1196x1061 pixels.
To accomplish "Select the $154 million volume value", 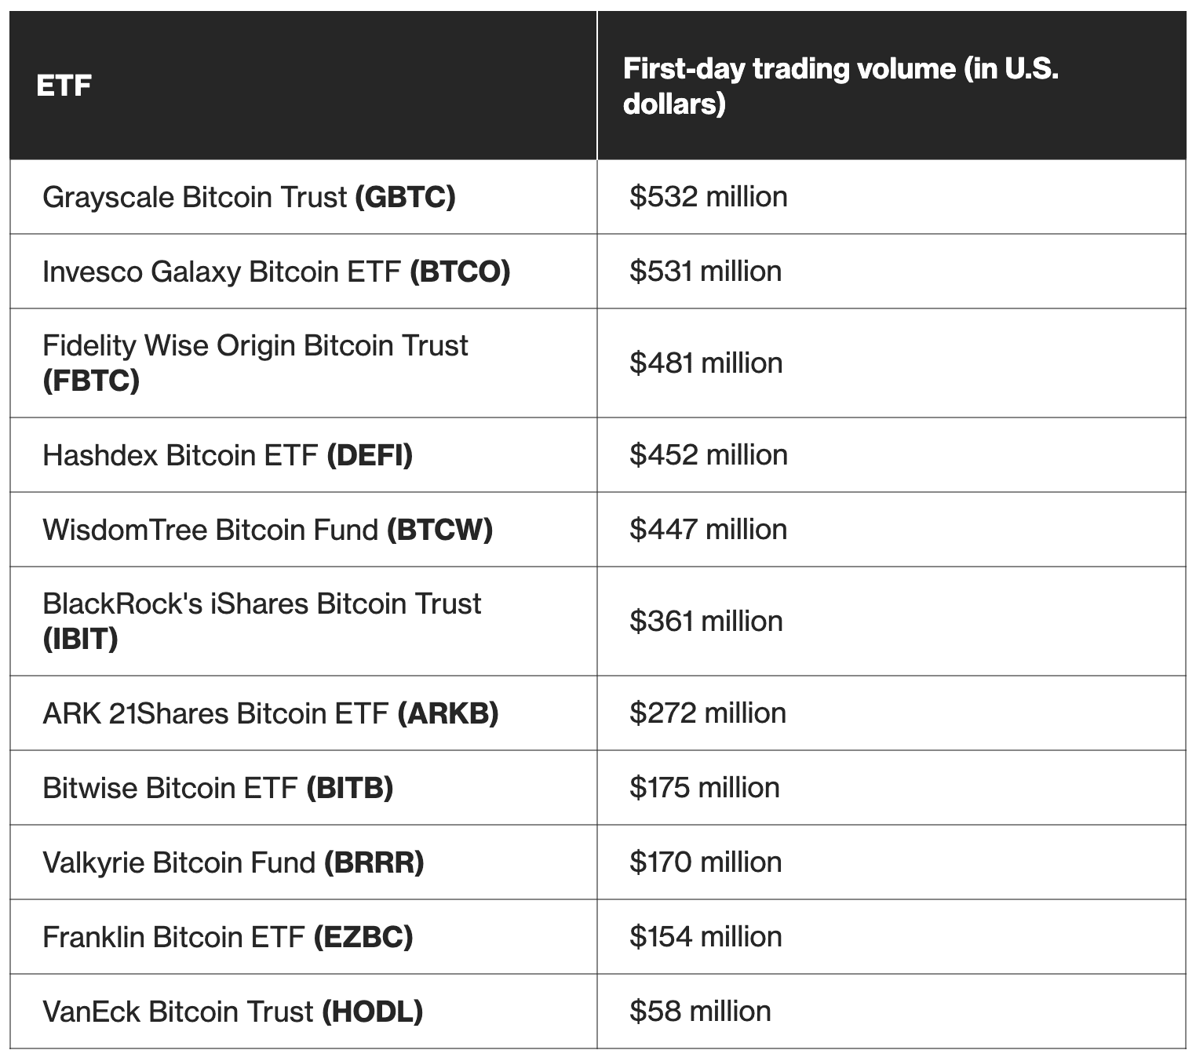I will coord(706,937).
